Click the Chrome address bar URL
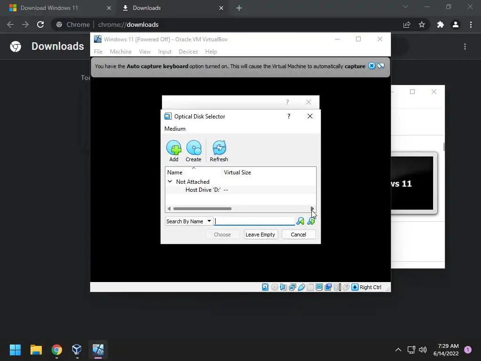This screenshot has height=361, width=481. [x=128, y=24]
